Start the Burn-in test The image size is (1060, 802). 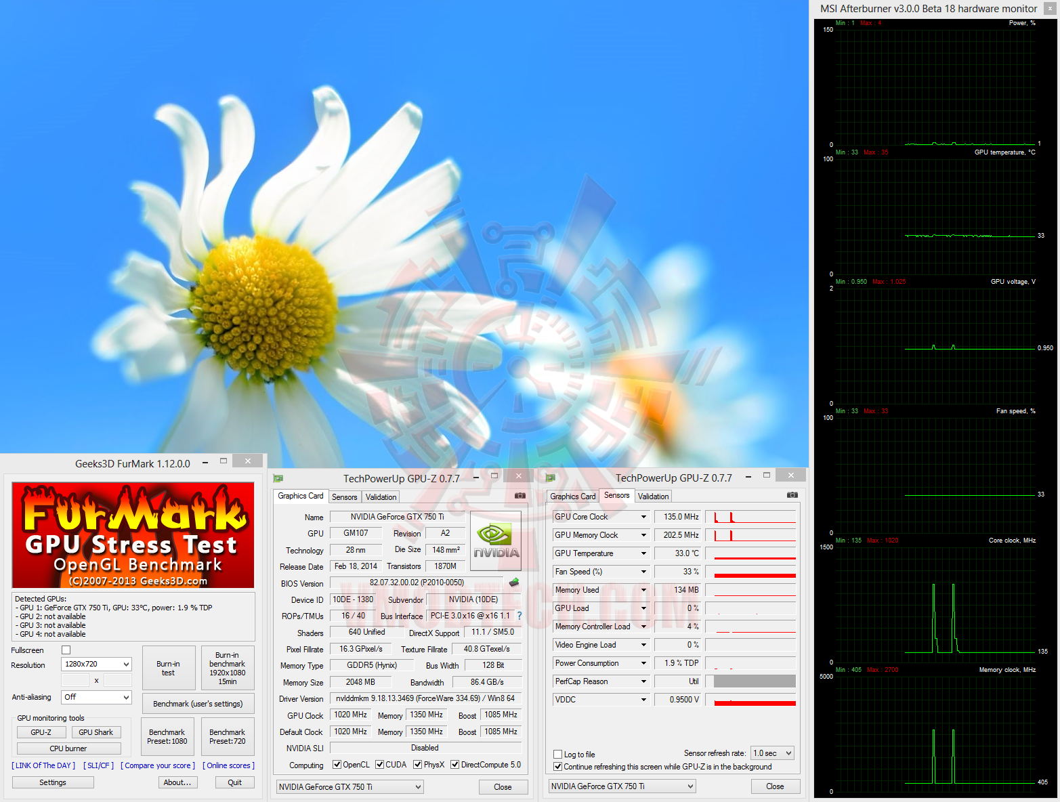pos(169,668)
